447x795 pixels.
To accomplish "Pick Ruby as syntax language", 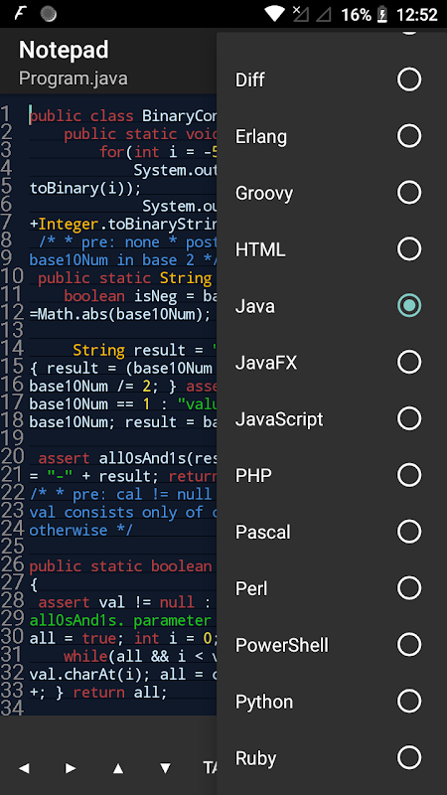I will (x=332, y=758).
